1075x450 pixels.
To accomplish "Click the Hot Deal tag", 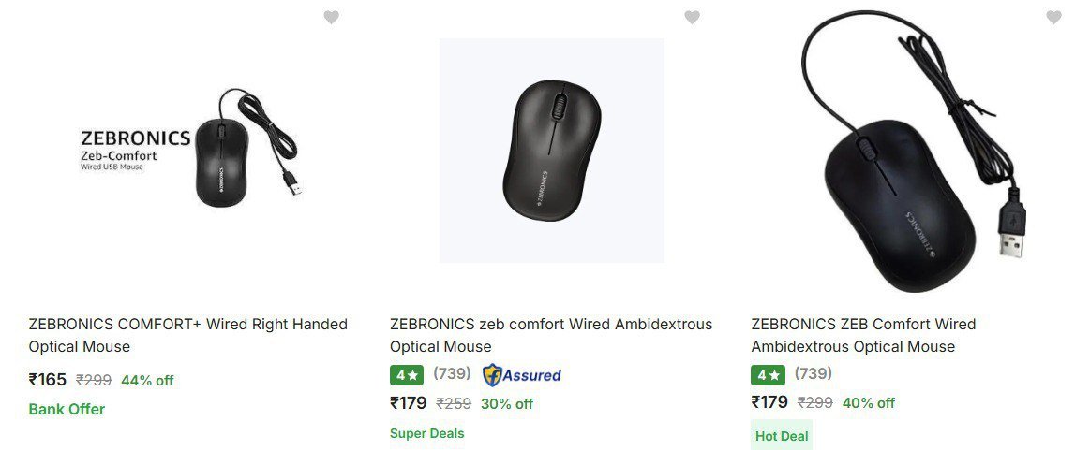I will (x=781, y=436).
